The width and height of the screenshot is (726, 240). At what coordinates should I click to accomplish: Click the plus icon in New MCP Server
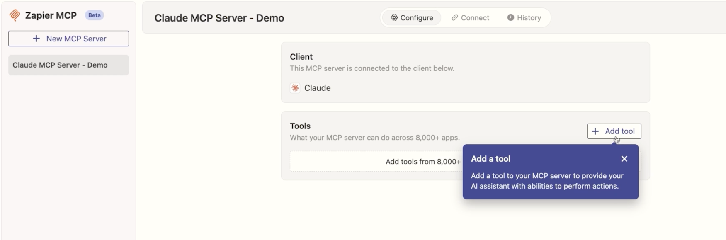click(x=36, y=38)
